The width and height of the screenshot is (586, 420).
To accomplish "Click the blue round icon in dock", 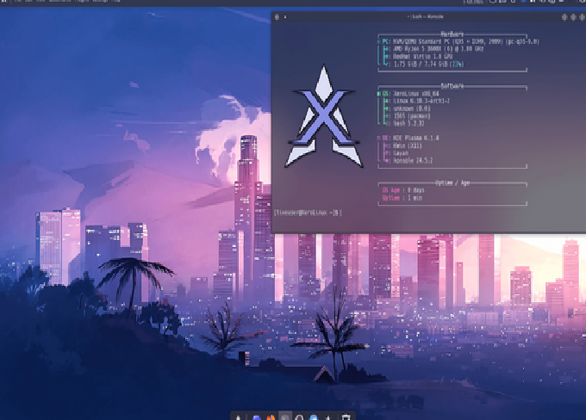I will coord(314,417).
